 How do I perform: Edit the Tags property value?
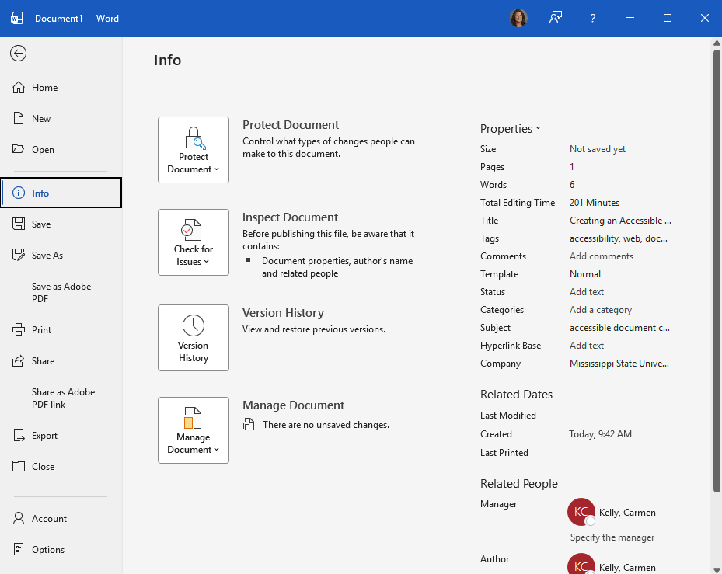tap(619, 238)
